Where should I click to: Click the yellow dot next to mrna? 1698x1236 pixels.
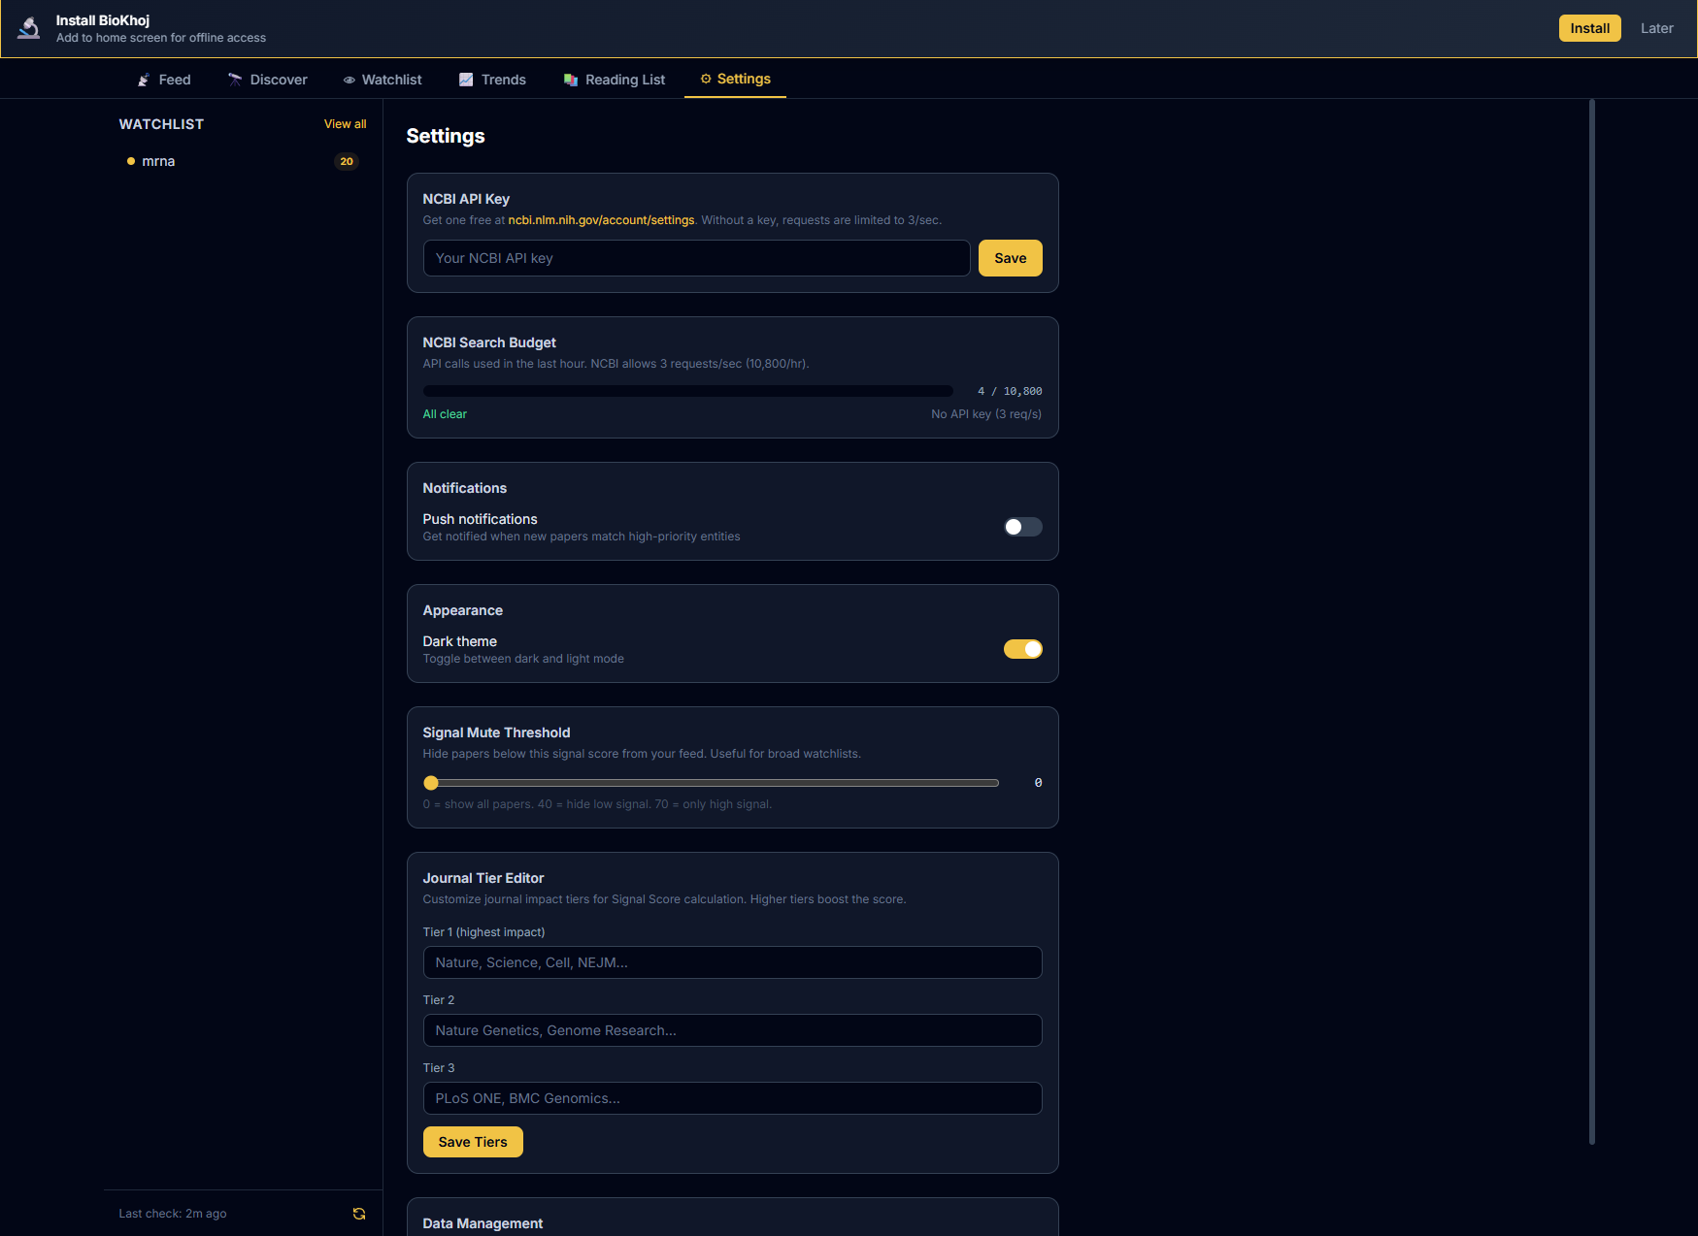(131, 161)
